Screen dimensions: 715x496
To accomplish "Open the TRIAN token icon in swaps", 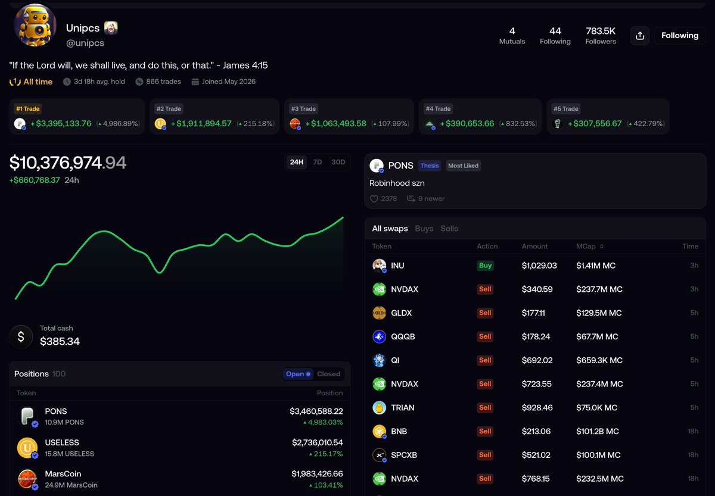I will click(x=380, y=408).
